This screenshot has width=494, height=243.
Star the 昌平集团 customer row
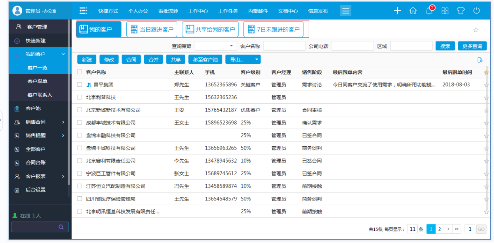click(486, 85)
